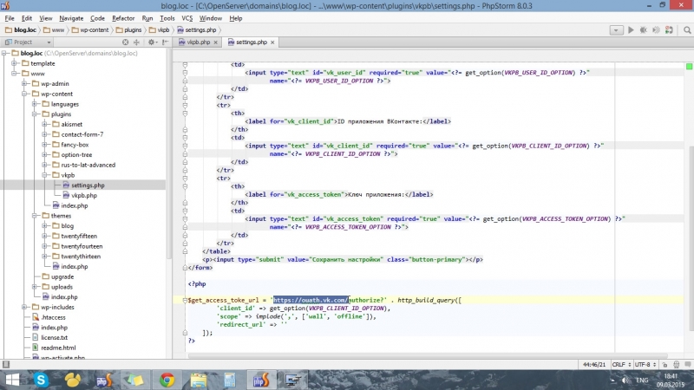Select vkpb.php file in project tree

[x=83, y=195]
